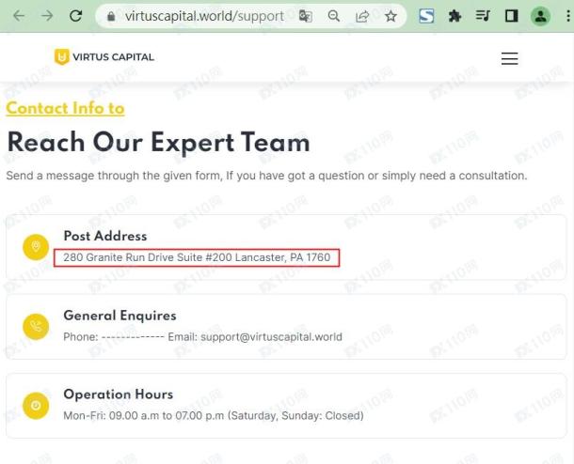Go back to the previous page
574x464 pixels.
(x=19, y=16)
